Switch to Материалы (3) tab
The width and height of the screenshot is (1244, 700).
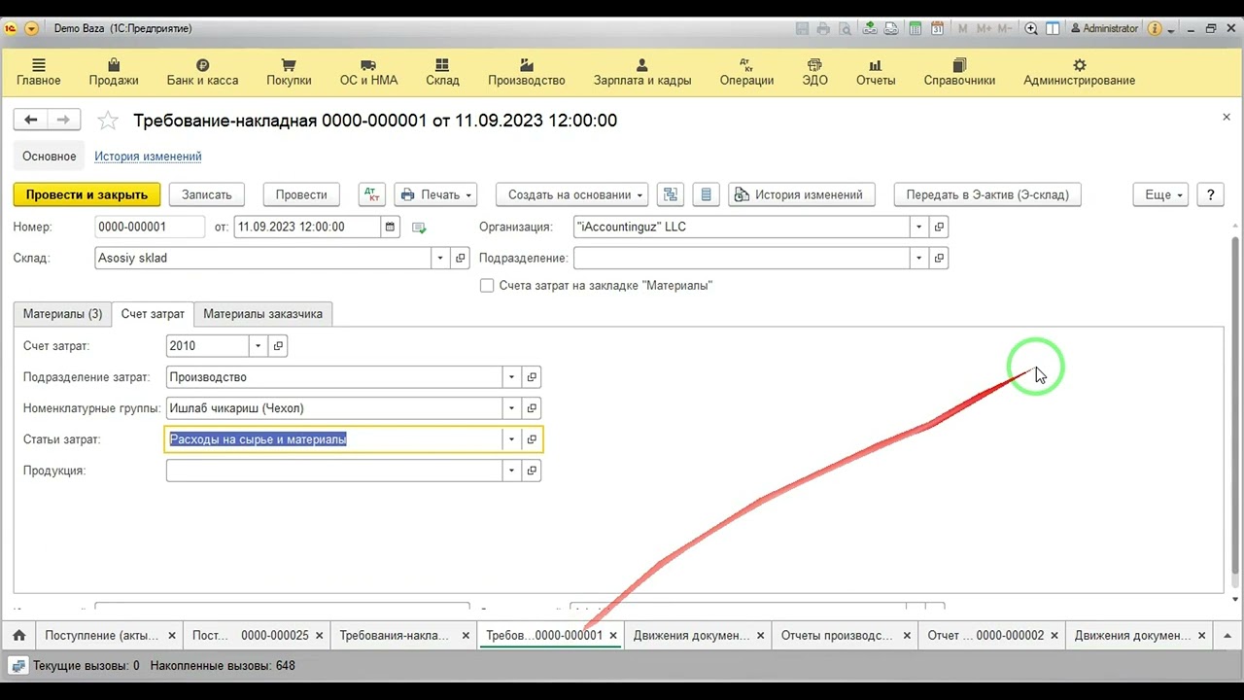(62, 314)
